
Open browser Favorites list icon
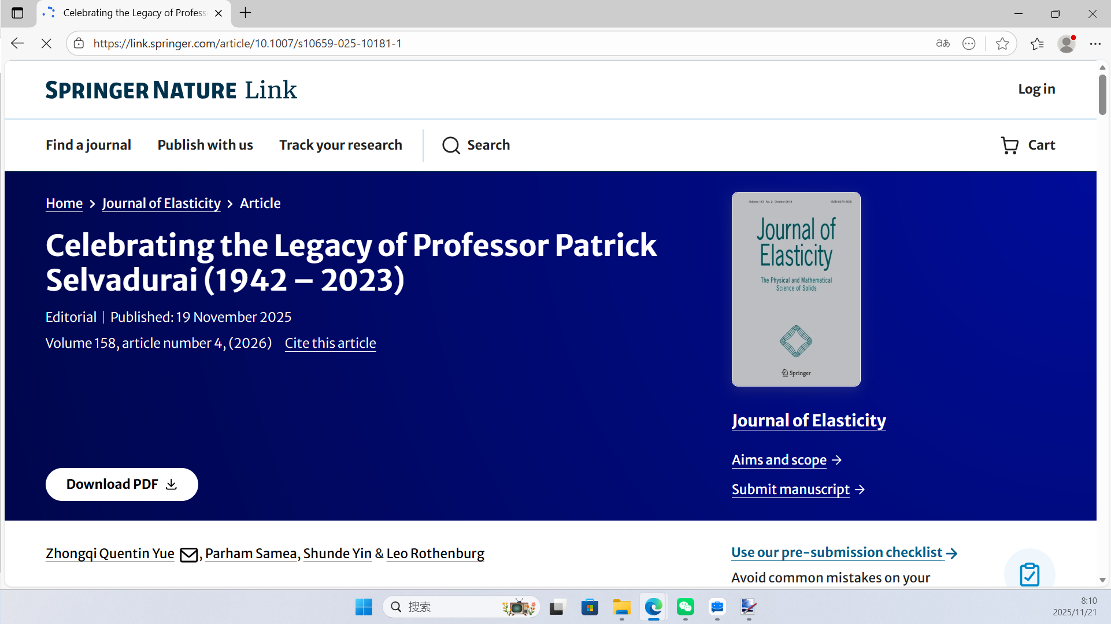tap(1037, 43)
